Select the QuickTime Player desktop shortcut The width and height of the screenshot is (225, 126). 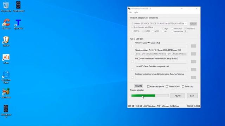coord(6,77)
